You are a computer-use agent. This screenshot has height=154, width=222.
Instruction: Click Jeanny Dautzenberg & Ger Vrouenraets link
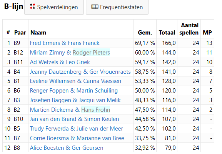tap(80, 72)
